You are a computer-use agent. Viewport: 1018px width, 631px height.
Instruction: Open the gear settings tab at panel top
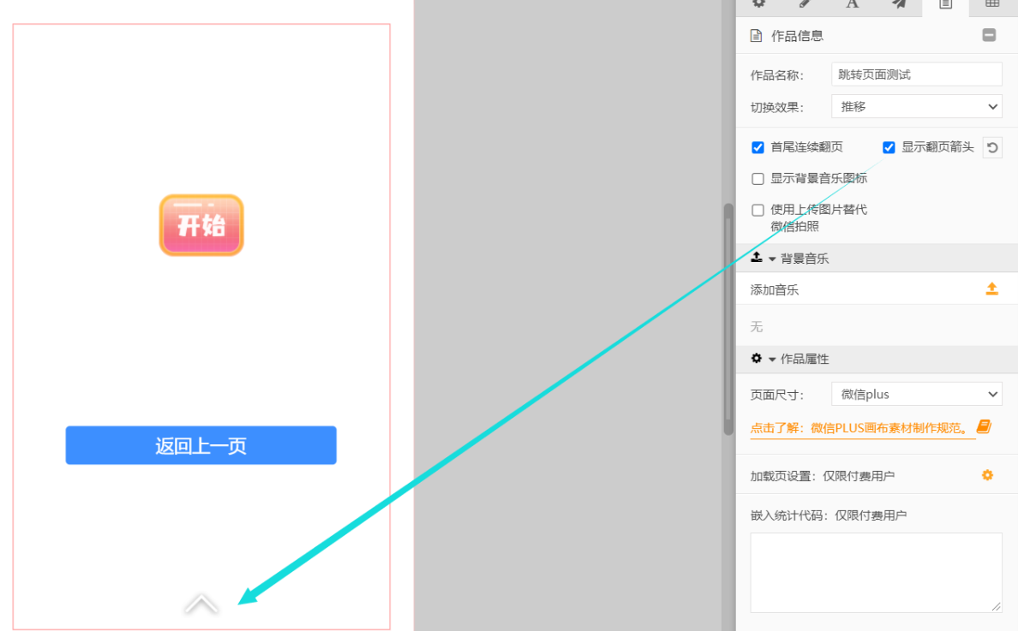pos(758,4)
